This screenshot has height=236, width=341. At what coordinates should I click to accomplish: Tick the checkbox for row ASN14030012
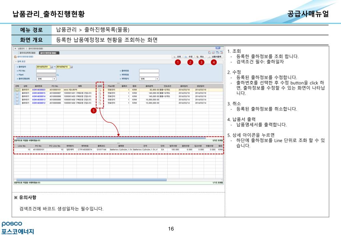click(17, 103)
